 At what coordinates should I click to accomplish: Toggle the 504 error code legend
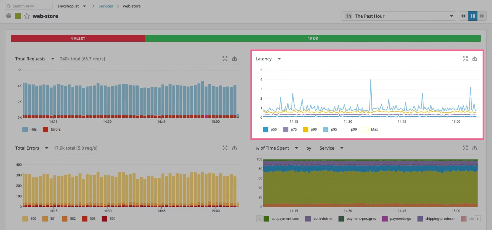(109, 218)
